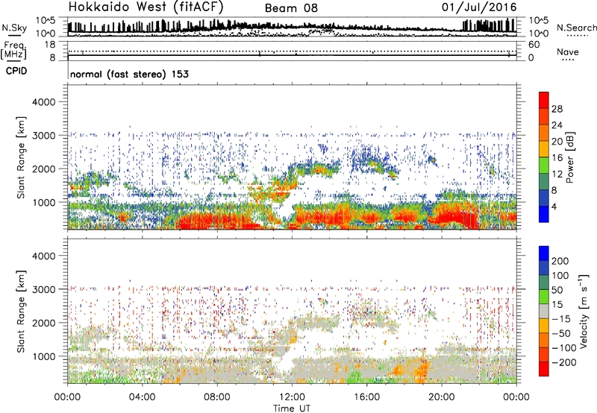The width and height of the screenshot is (597, 413).
Task: Click the '04:00' time axis tick label
Action: [x=142, y=397]
